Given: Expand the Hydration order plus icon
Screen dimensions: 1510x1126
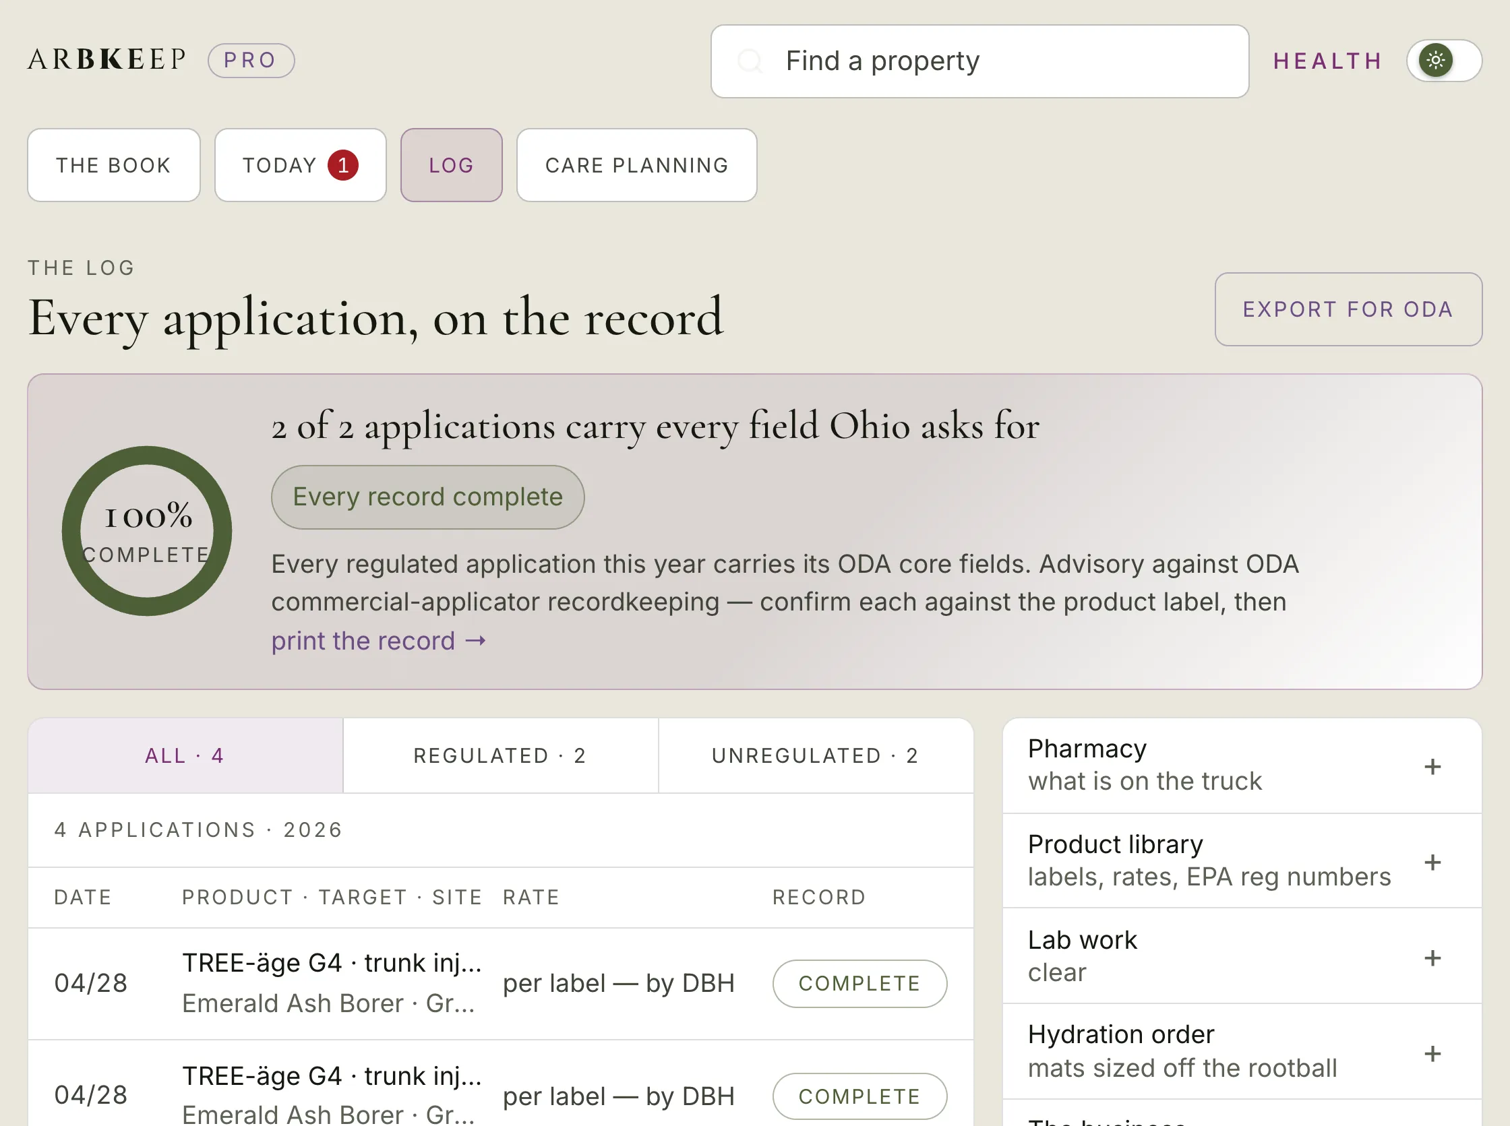Looking at the screenshot, I should (1432, 1053).
